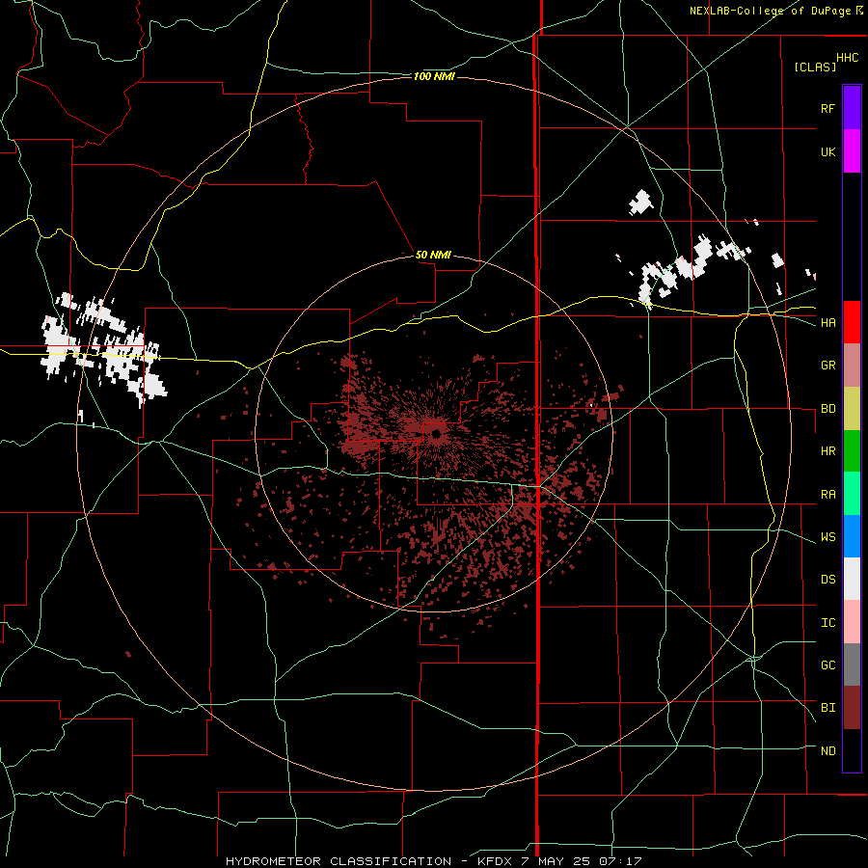Click the BI brown legend swatch
This screenshot has width=868, height=868.
click(852, 708)
